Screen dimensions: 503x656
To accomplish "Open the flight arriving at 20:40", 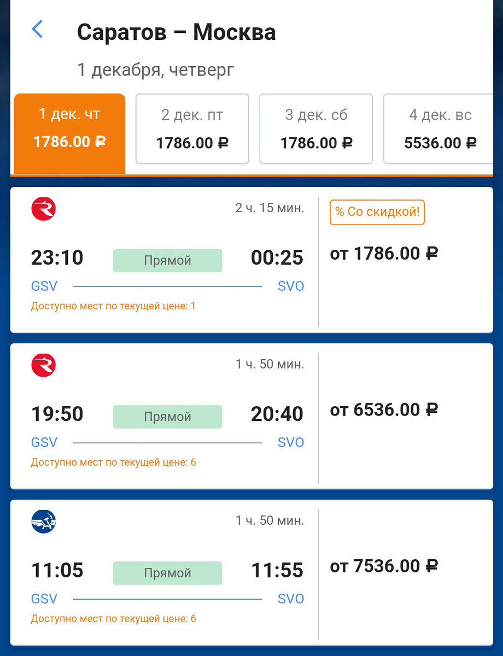I will [x=251, y=416].
